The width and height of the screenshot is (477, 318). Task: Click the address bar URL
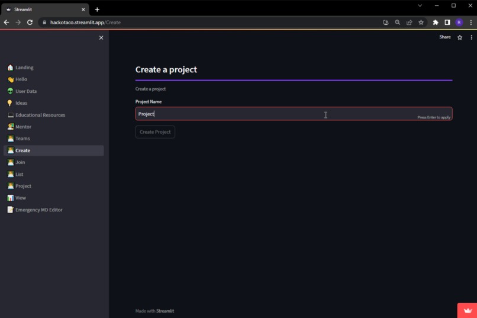pos(85,23)
